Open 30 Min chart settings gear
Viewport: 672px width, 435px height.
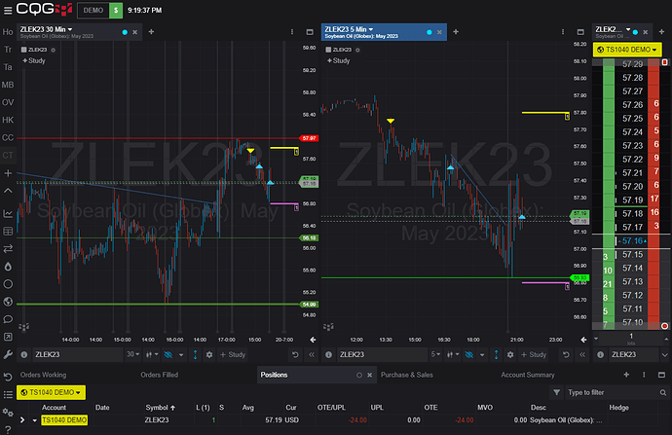[x=209, y=354]
